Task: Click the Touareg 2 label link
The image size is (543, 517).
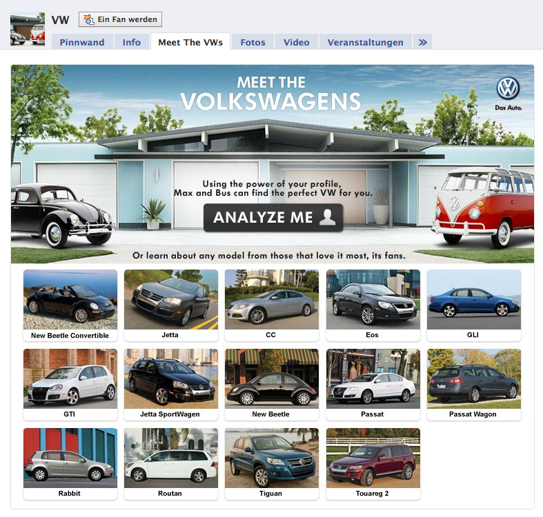Action: click(373, 494)
